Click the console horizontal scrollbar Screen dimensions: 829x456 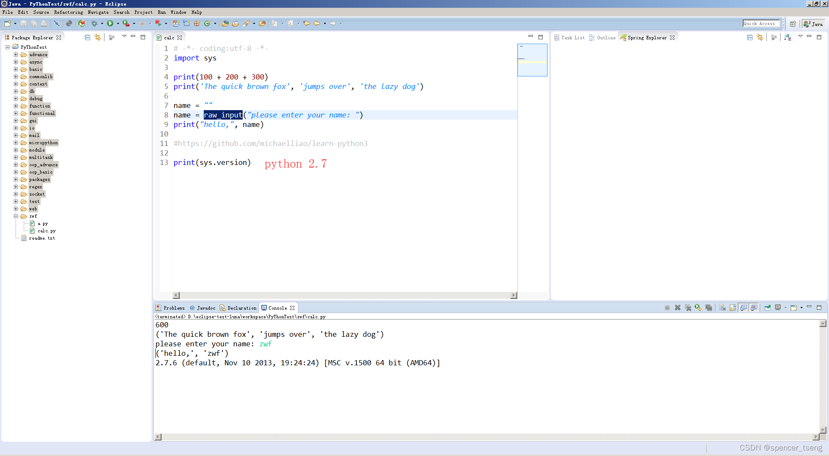point(487,437)
